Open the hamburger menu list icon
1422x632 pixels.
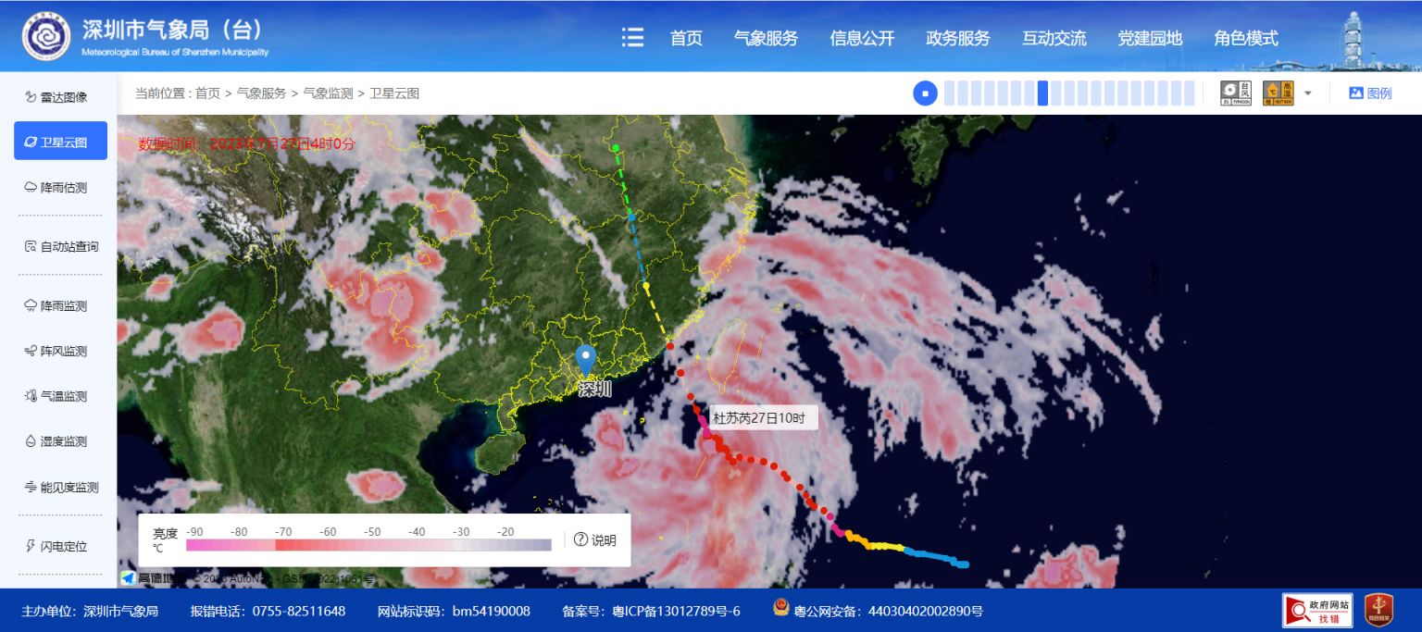click(x=632, y=38)
